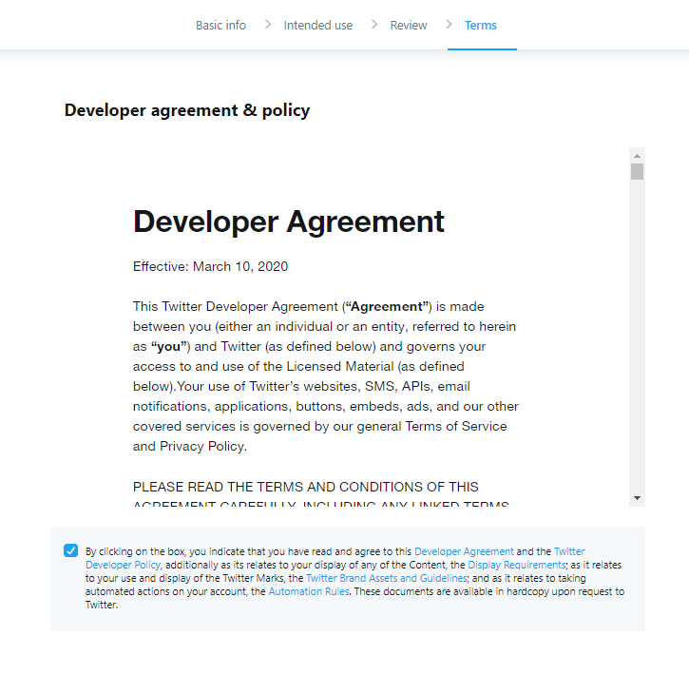Open the Display Requirements link

[x=517, y=565]
